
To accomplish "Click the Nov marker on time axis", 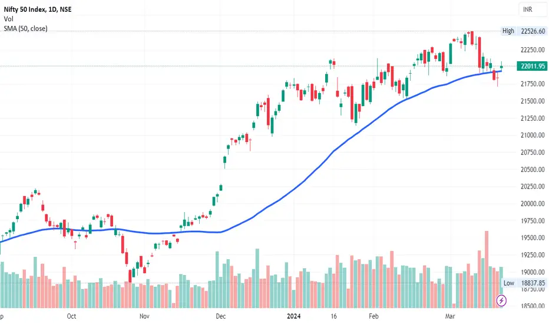I will [144, 316].
